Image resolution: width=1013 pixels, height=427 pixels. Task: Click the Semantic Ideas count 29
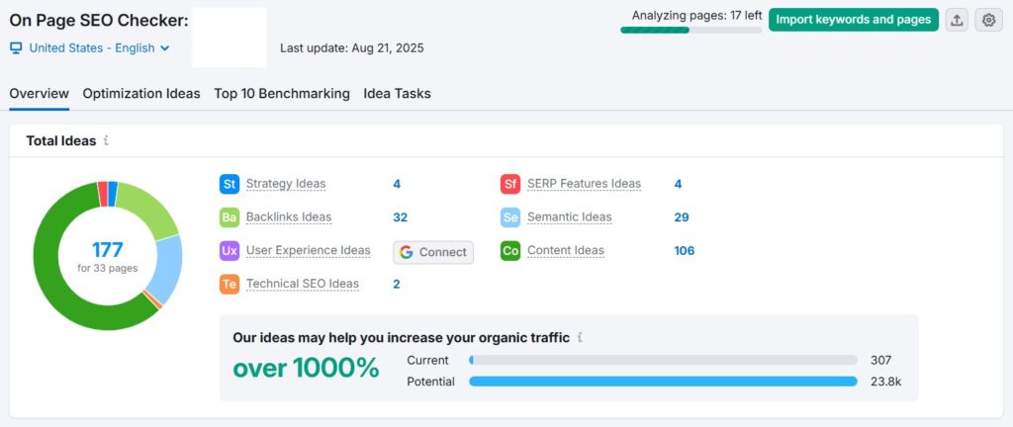(x=682, y=217)
